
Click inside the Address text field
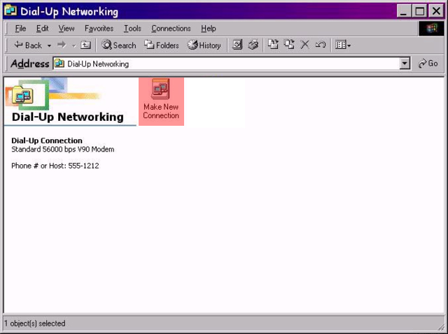pos(231,64)
